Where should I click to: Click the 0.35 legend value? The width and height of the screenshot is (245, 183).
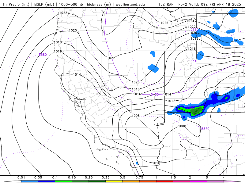[x=106, y=178]
